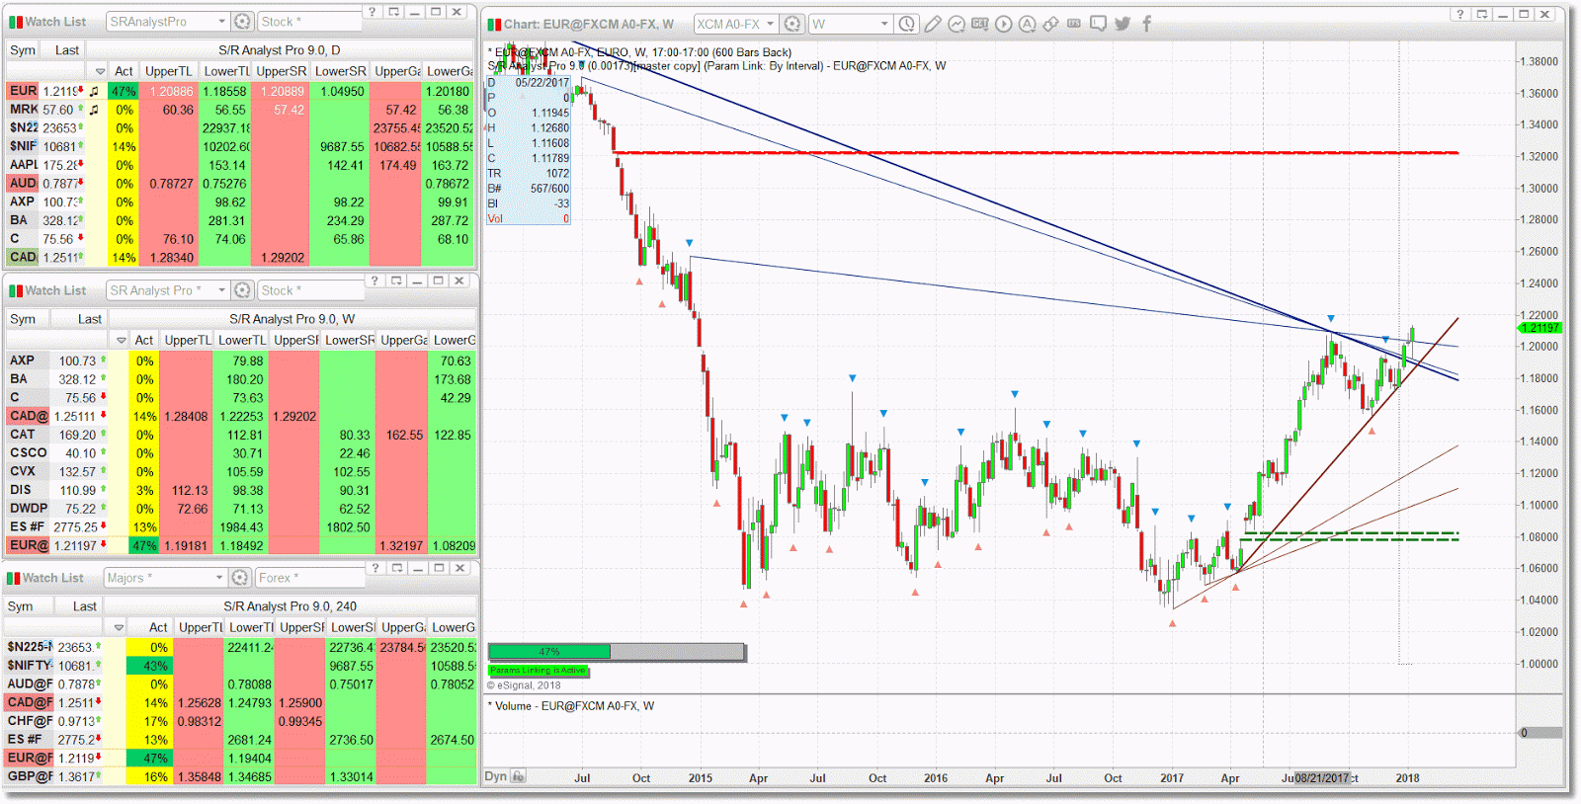Screen dimensions: 1581x804
Task: Select the CHF@F row in 240 watch list
Action: point(240,721)
